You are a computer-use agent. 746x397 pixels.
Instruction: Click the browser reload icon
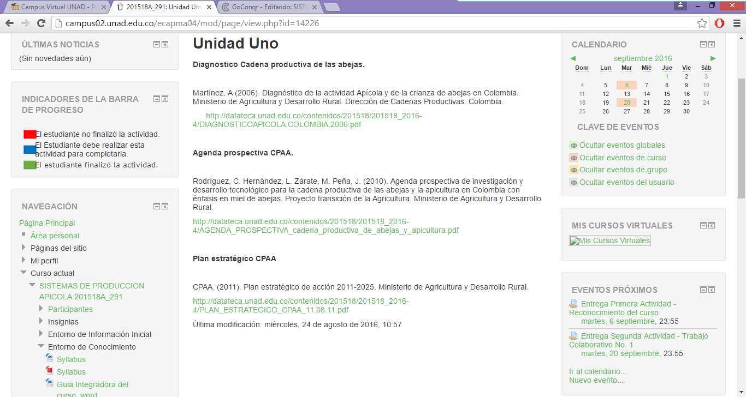coord(41,23)
